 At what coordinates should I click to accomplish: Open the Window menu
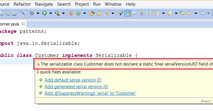113,4
